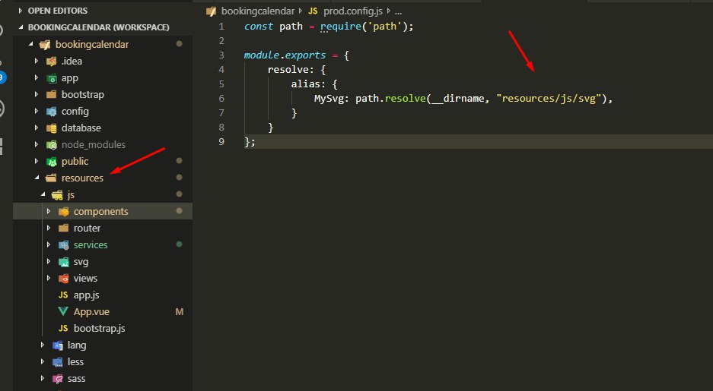Click the app folder icon
This screenshot has width=713, height=391.
(52, 78)
